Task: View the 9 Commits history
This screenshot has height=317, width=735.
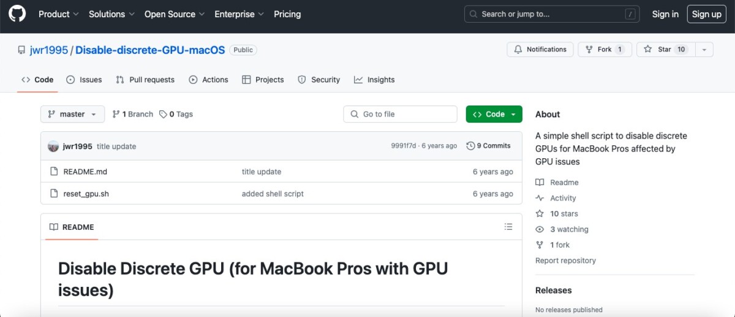Action: click(488, 146)
